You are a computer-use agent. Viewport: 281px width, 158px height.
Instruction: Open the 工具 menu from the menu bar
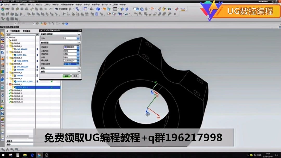click(x=47, y=4)
